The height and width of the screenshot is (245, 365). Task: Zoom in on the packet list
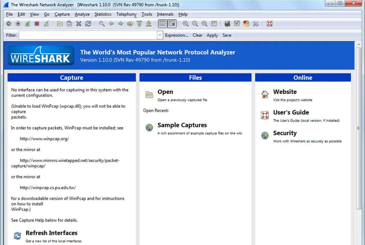(x=185, y=24)
